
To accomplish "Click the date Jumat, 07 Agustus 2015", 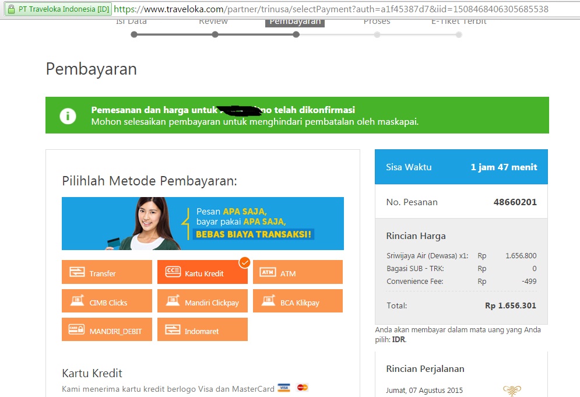I will (424, 391).
